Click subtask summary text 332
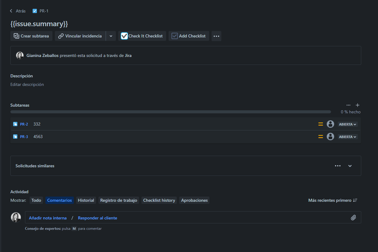Viewport: 378px width, 252px height. coord(37,124)
